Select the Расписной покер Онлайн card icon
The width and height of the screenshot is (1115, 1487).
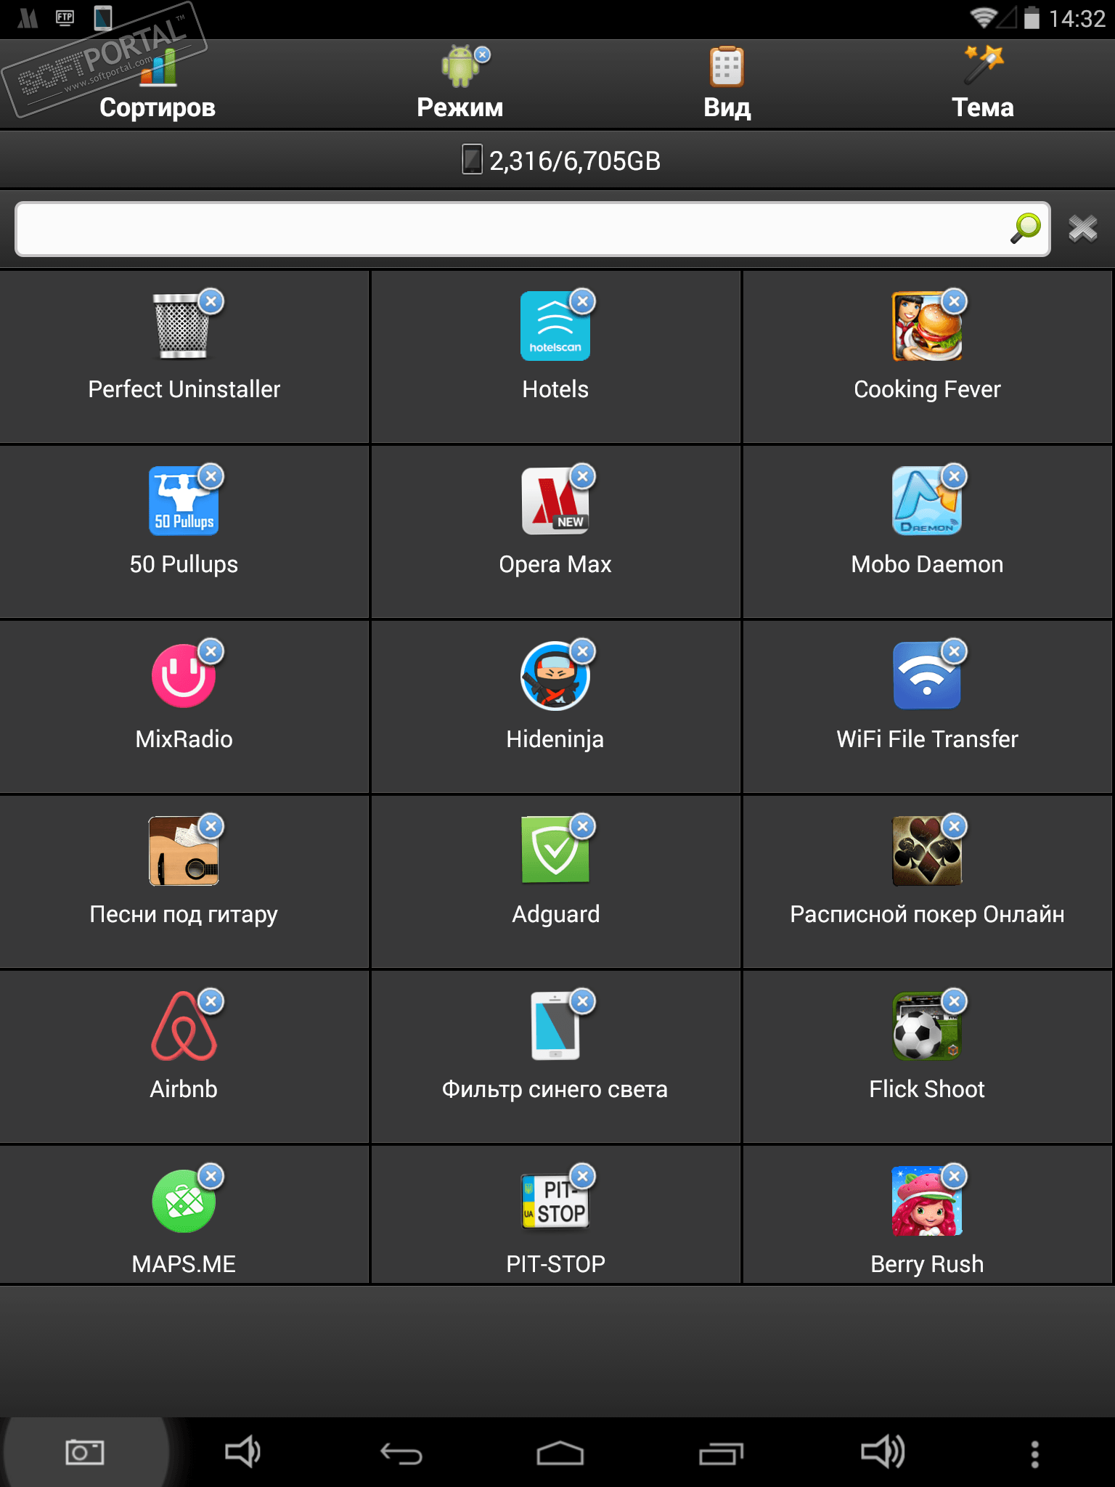pyautogui.click(x=927, y=851)
